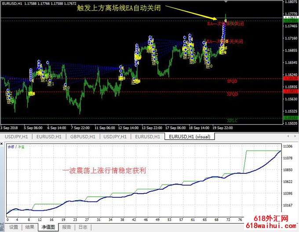Click the 10167 equity axis value

(288, 205)
